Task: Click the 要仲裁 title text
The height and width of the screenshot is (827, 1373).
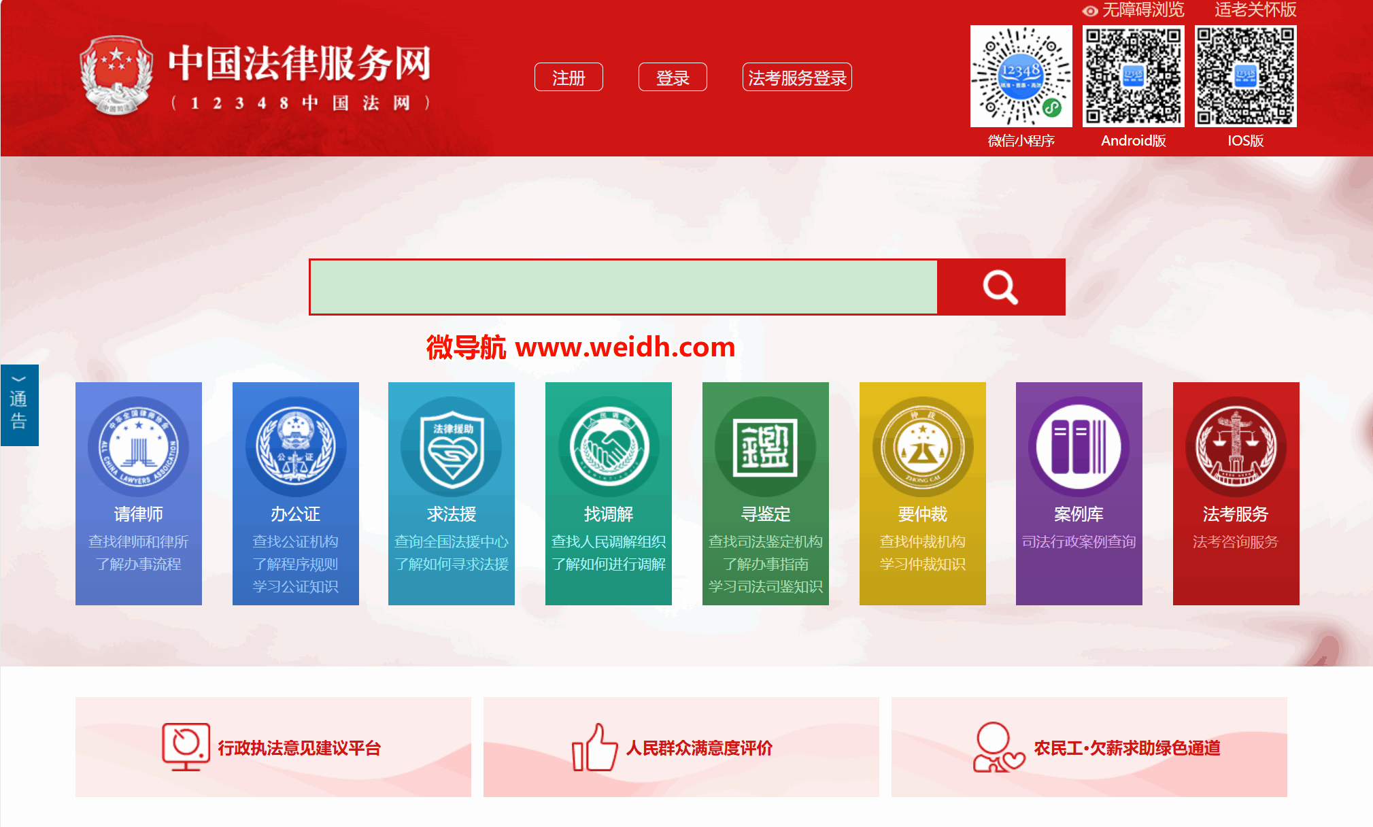Action: pos(923,514)
